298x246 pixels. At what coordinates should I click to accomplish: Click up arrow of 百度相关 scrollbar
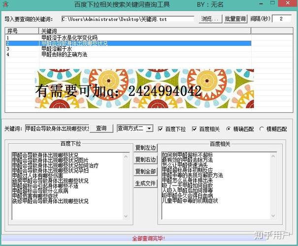pyautogui.click(x=273, y=156)
